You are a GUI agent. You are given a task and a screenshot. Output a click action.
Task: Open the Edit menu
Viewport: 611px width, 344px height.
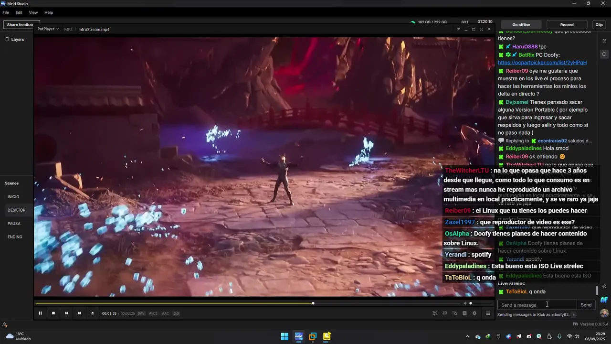[19, 12]
